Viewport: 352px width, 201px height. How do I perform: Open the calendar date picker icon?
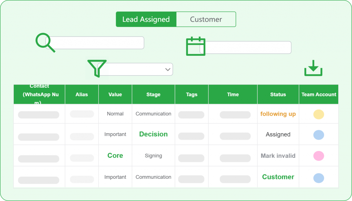pos(195,47)
